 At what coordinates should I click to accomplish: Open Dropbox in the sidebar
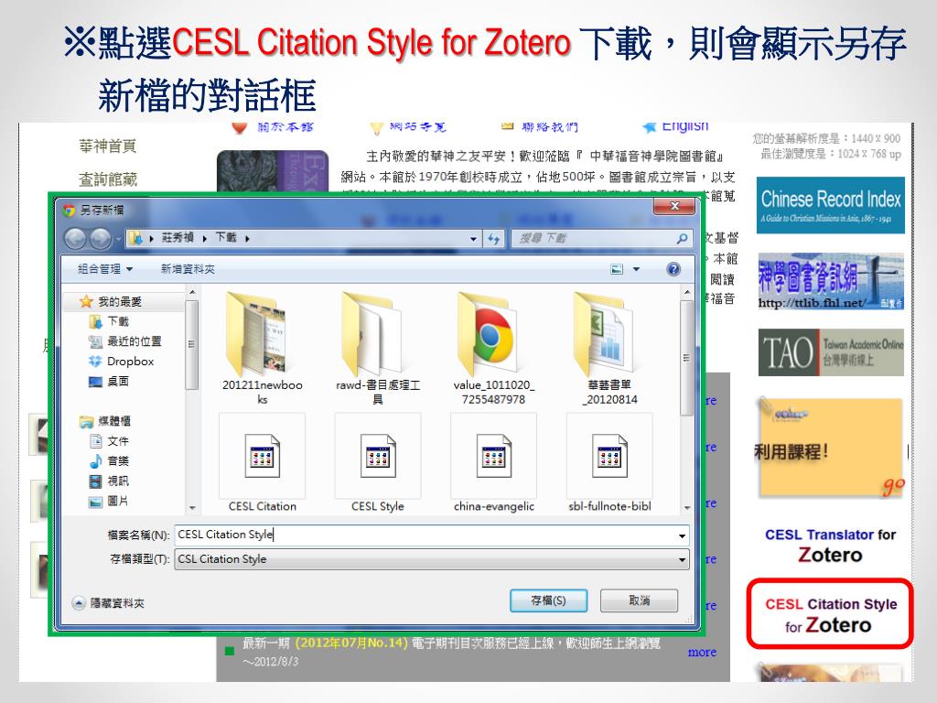pos(122,361)
